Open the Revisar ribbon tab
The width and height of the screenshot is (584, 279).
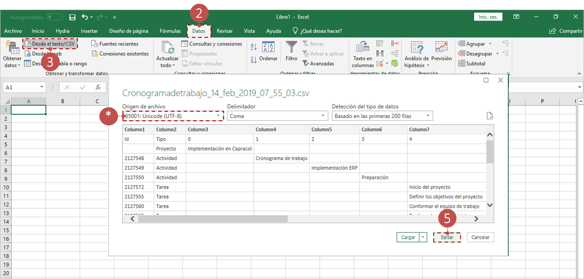click(x=224, y=31)
